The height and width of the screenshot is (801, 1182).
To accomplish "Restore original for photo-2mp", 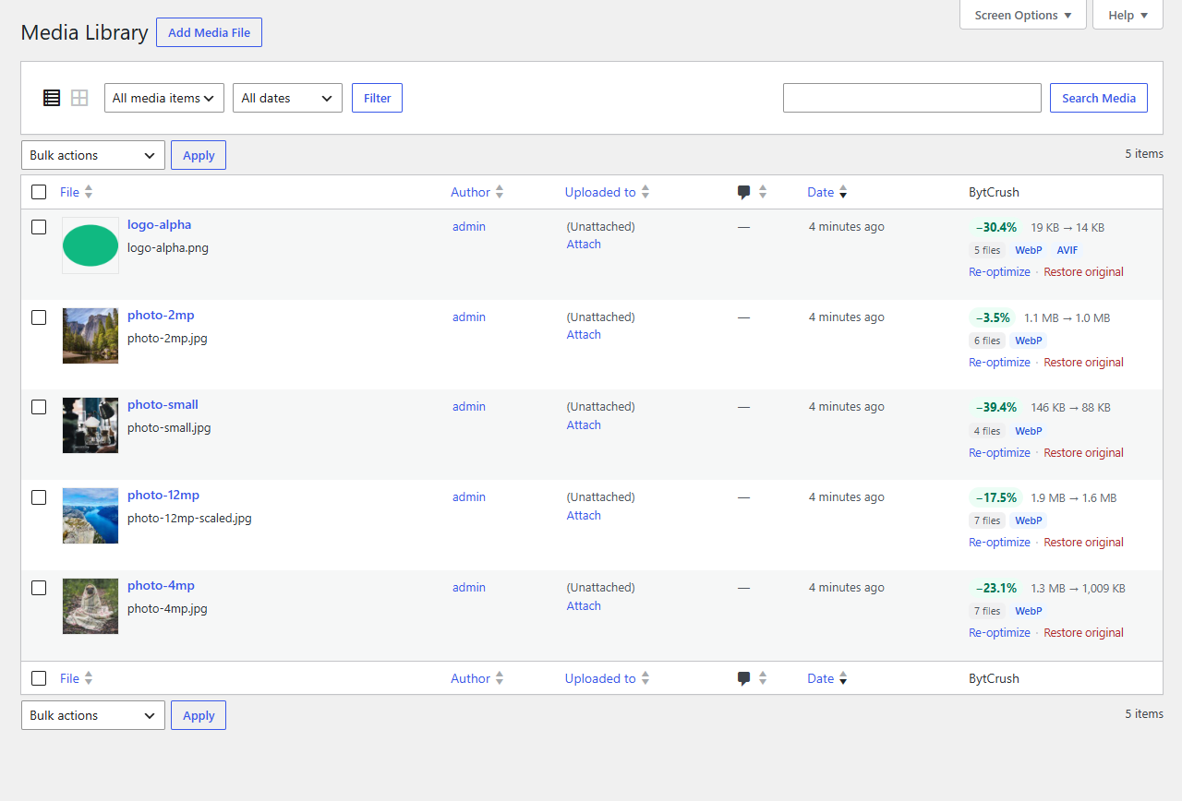I will click(1083, 363).
